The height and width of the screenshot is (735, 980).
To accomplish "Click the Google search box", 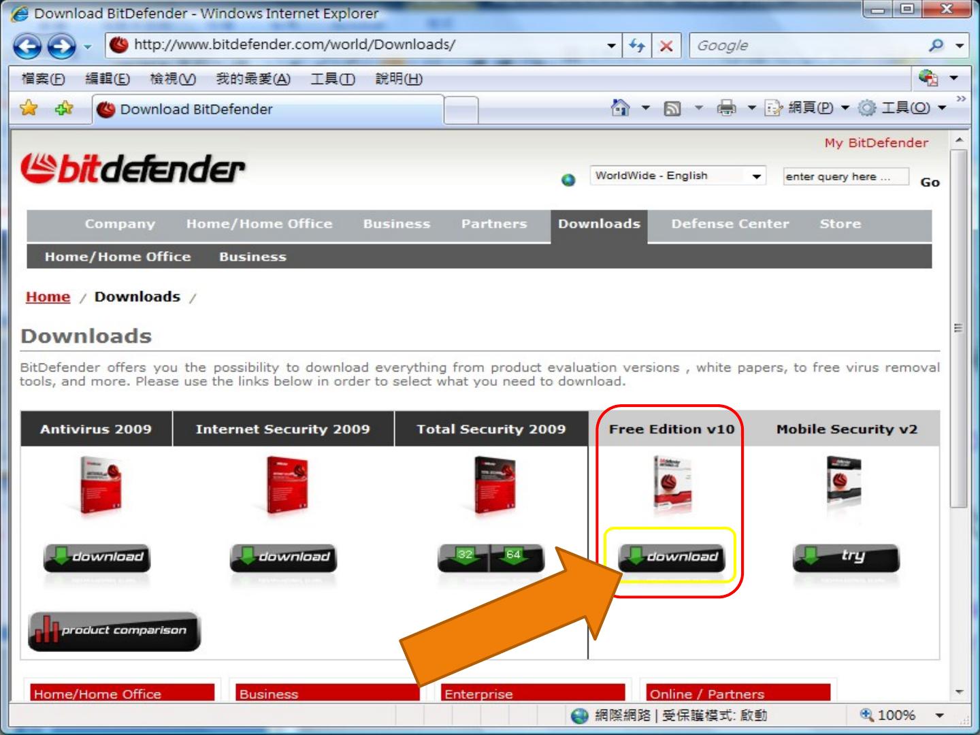I will [x=806, y=46].
